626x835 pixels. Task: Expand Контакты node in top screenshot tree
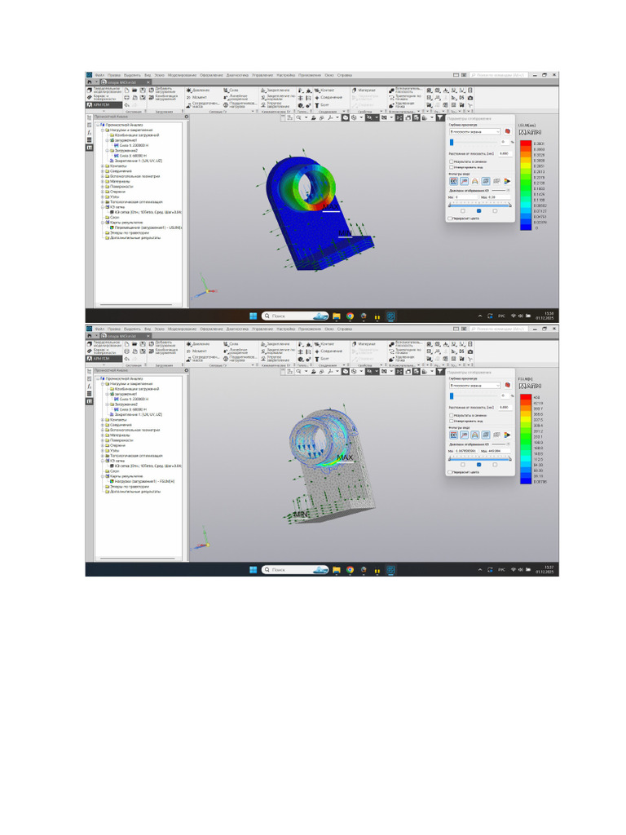(102, 166)
